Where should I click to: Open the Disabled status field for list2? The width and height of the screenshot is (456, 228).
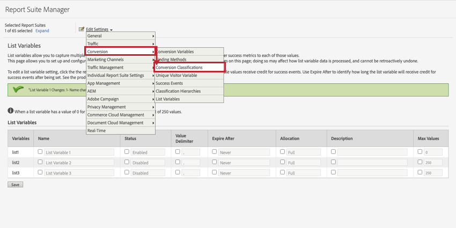click(148, 163)
